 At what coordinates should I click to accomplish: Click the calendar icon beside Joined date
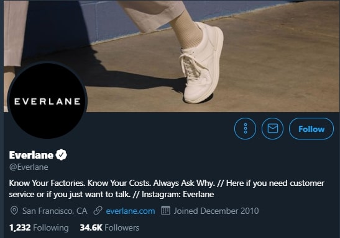tap(166, 211)
